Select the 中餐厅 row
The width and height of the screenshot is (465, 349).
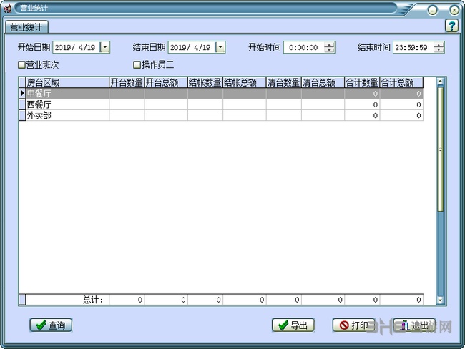coord(67,94)
